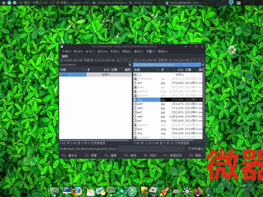Open the sun brightness icon in dock
The width and height of the screenshot is (263, 197).
coord(187,191)
